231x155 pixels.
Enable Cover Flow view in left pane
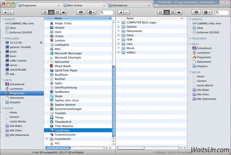64,12
